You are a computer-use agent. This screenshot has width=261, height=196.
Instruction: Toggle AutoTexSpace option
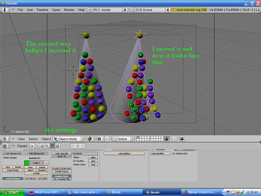tap(13, 179)
